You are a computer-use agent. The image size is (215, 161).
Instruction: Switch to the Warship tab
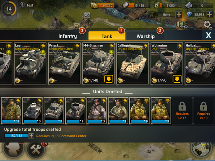coord(146,36)
